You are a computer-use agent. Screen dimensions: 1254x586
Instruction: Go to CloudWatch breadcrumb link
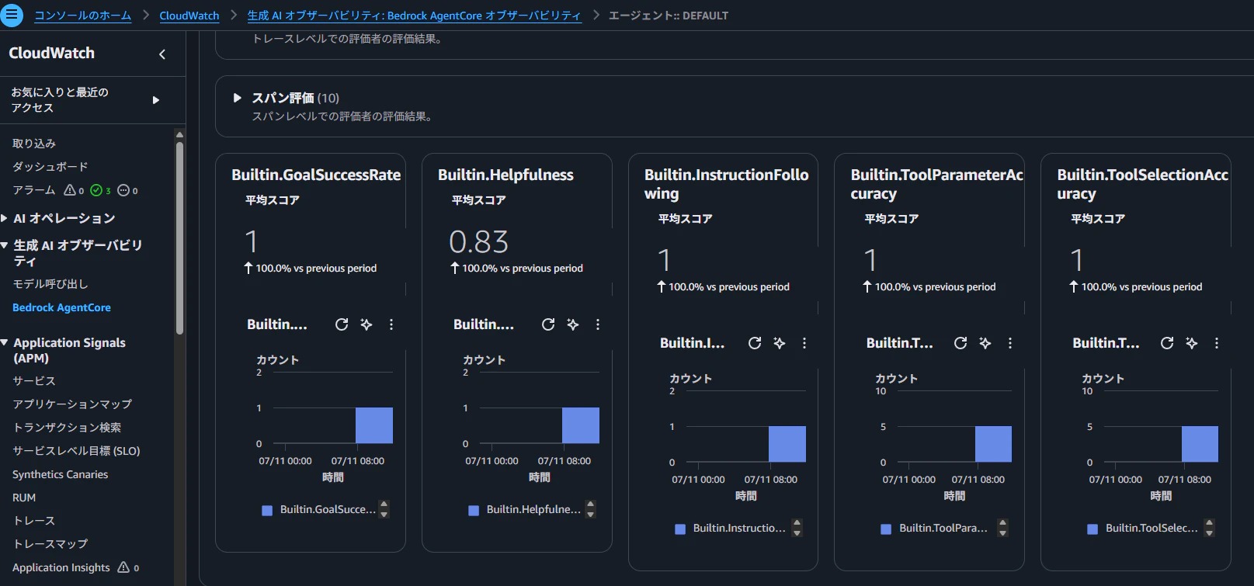coord(189,16)
